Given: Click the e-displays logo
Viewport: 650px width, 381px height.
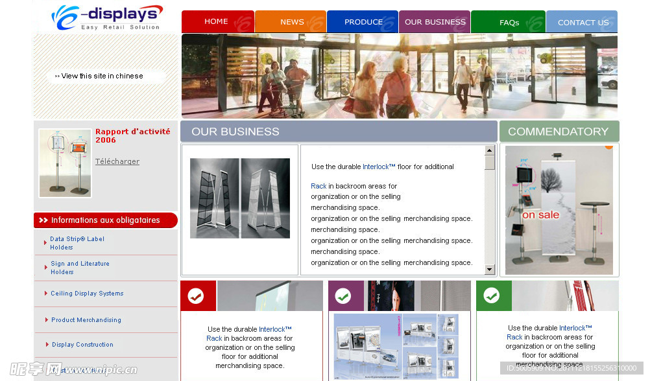Looking at the screenshot, I should 106,17.
